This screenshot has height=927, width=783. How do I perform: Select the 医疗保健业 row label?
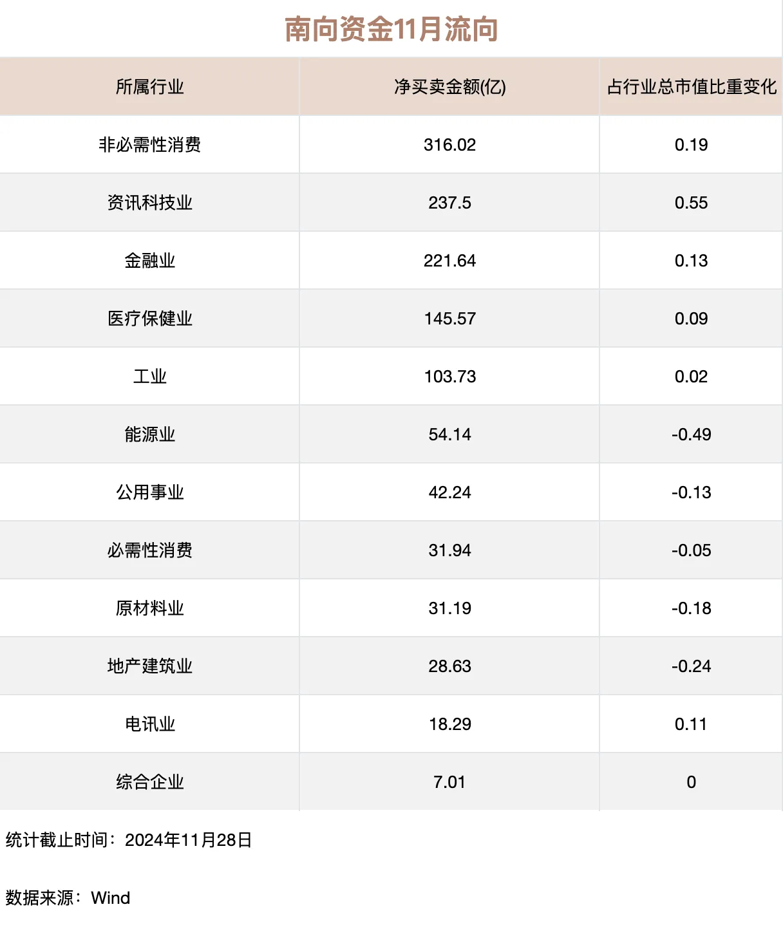point(149,319)
